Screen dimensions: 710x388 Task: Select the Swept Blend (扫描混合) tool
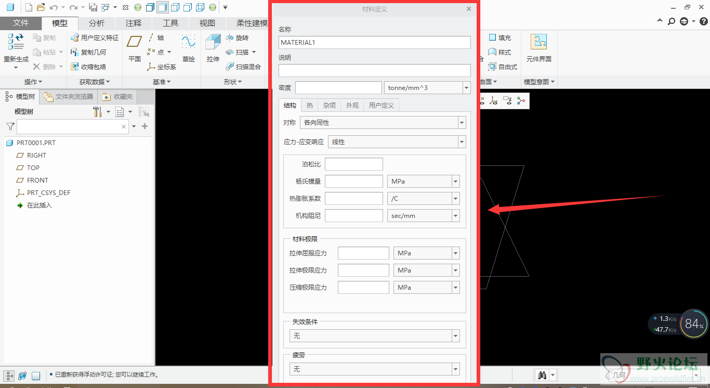click(243, 67)
